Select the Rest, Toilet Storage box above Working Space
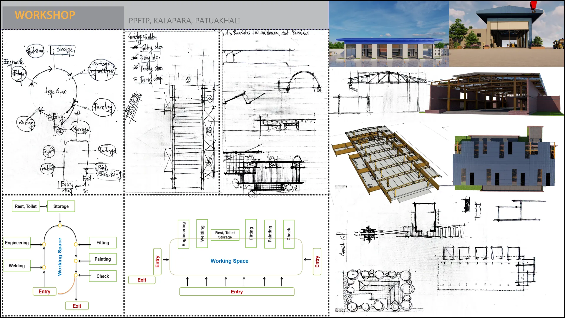This screenshot has height=318, width=565. click(225, 235)
